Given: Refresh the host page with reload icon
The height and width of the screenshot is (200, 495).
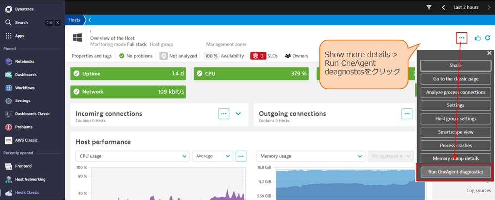Looking at the screenshot, I should click(x=488, y=38).
